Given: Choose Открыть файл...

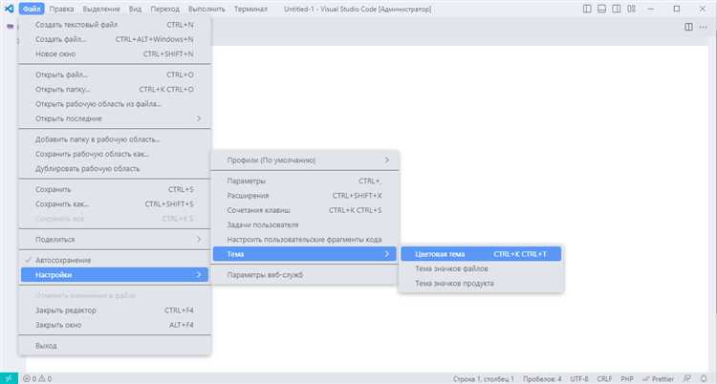Looking at the screenshot, I should [115, 75].
